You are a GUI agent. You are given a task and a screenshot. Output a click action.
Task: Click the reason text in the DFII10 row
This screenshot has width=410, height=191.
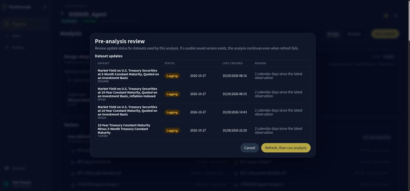coord(278,94)
